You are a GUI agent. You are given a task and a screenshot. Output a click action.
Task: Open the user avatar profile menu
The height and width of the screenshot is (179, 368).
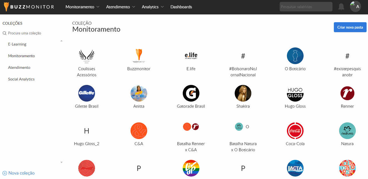point(356,6)
